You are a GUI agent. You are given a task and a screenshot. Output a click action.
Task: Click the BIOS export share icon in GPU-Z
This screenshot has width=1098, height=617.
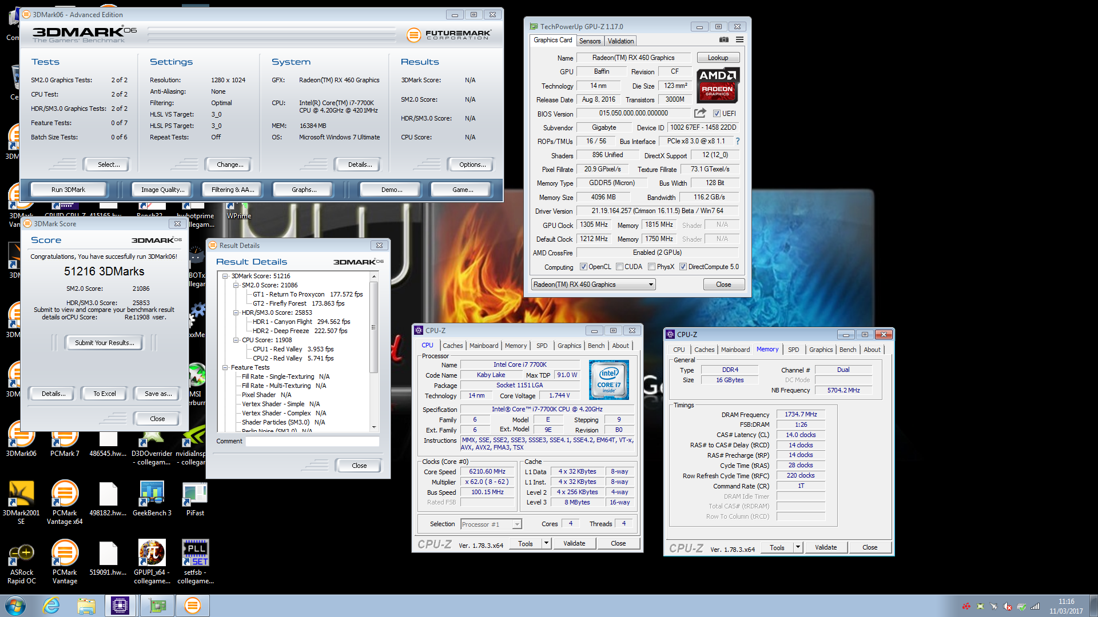(x=700, y=113)
